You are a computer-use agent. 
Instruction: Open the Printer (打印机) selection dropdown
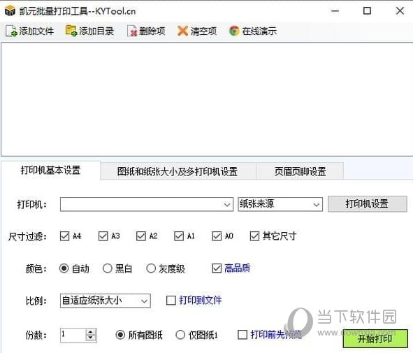147,204
